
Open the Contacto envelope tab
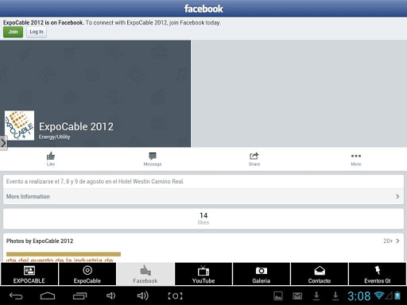[320, 274]
